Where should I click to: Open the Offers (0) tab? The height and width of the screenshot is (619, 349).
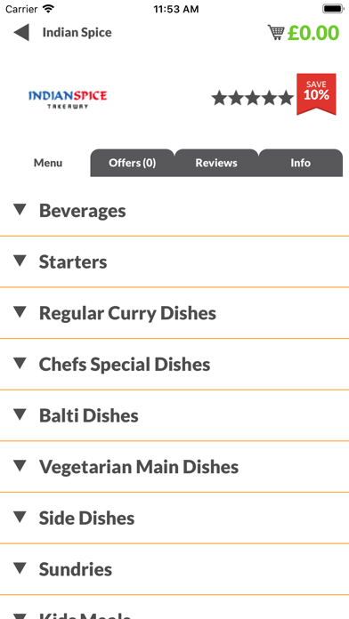coord(133,163)
